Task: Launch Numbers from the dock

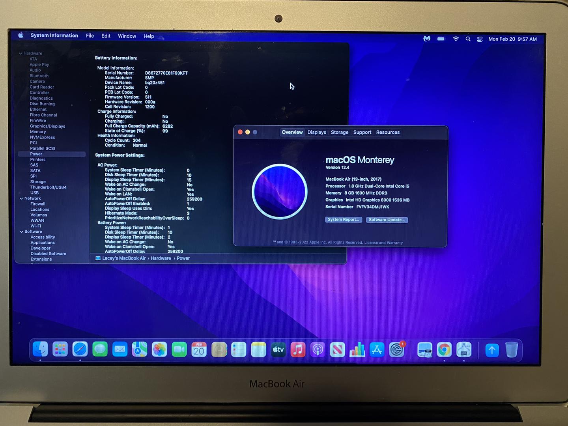Action: point(357,349)
